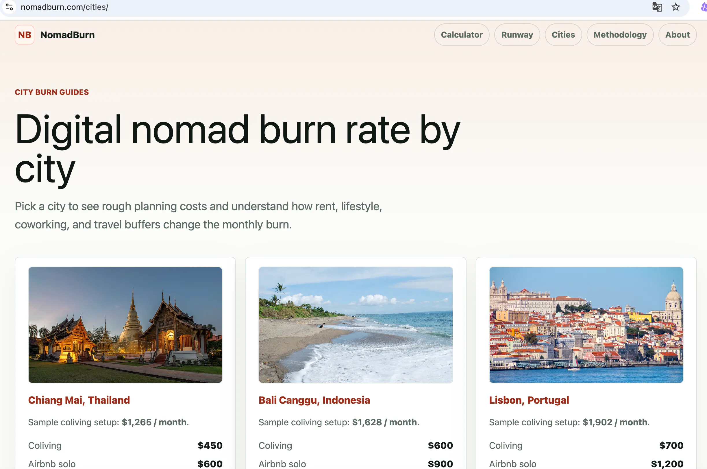Image resolution: width=707 pixels, height=469 pixels.
Task: Click Bali Canggu's Coliving $600 value
Action: coord(440,445)
